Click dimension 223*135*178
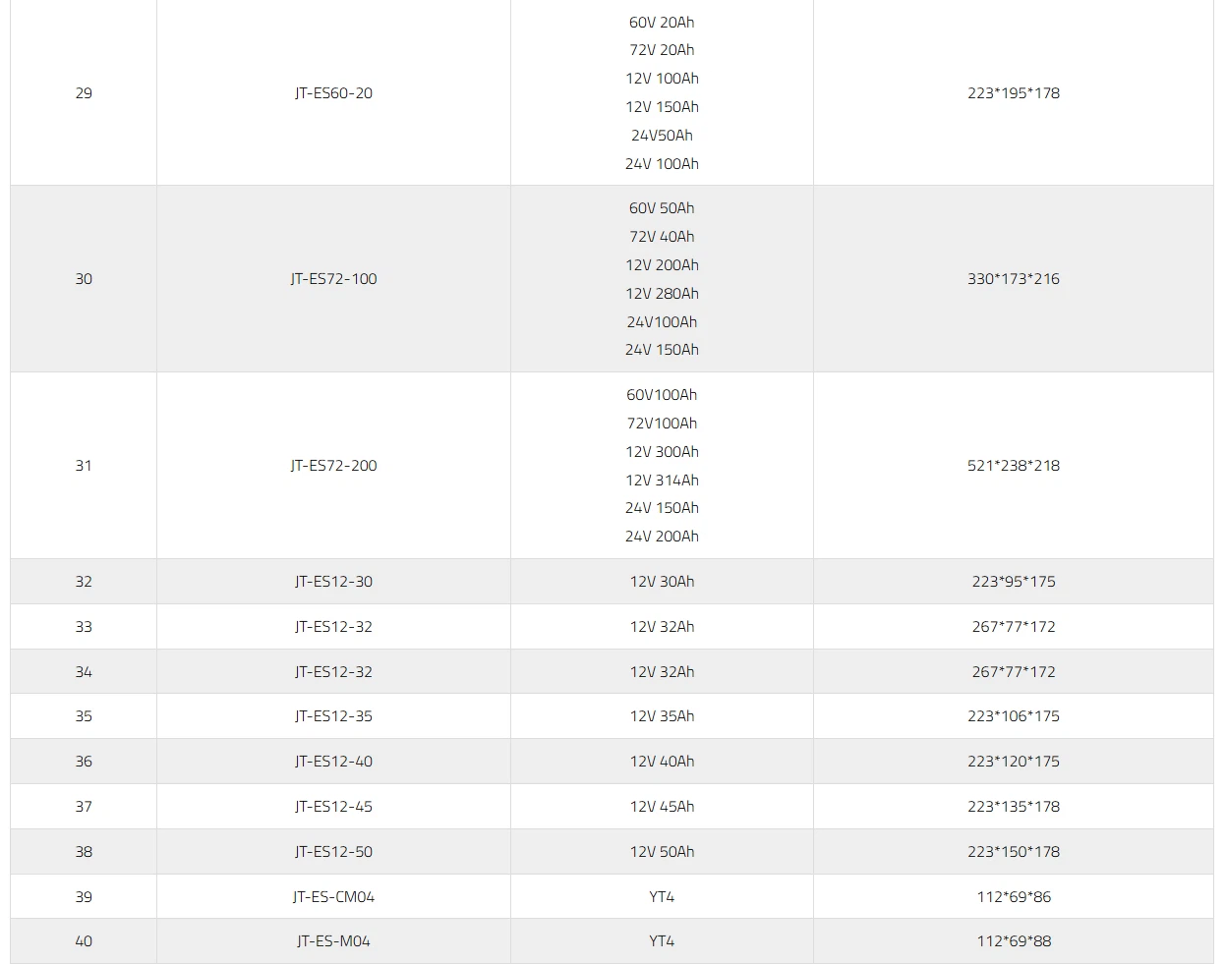 click(1013, 807)
